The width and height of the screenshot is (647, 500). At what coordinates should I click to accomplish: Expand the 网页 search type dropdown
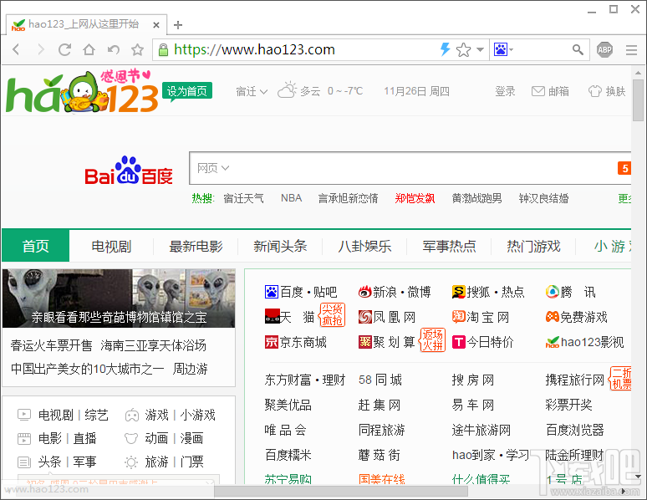coord(213,168)
